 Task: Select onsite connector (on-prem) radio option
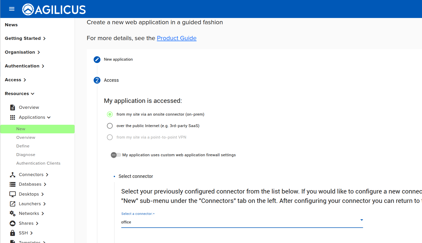coord(110,114)
